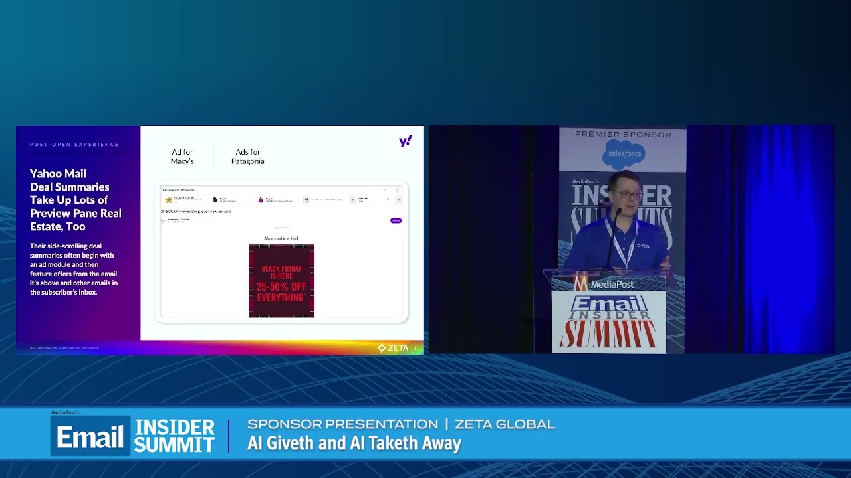Select the black jacket Patagonia ad thumbnail

tap(215, 199)
